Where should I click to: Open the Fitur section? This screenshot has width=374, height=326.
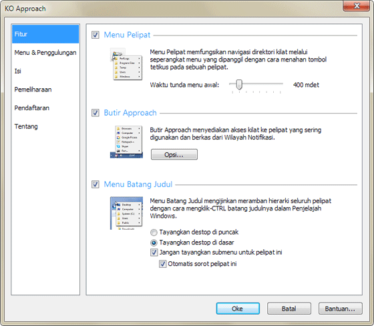pos(45,34)
